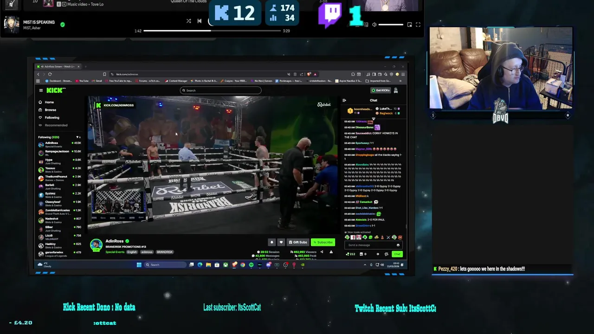
Task: Enter fullscreen in the music player
Action: [x=418, y=25]
